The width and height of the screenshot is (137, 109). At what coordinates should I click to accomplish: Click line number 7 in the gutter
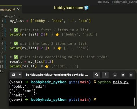pyautogui.click(x=2, y=48)
